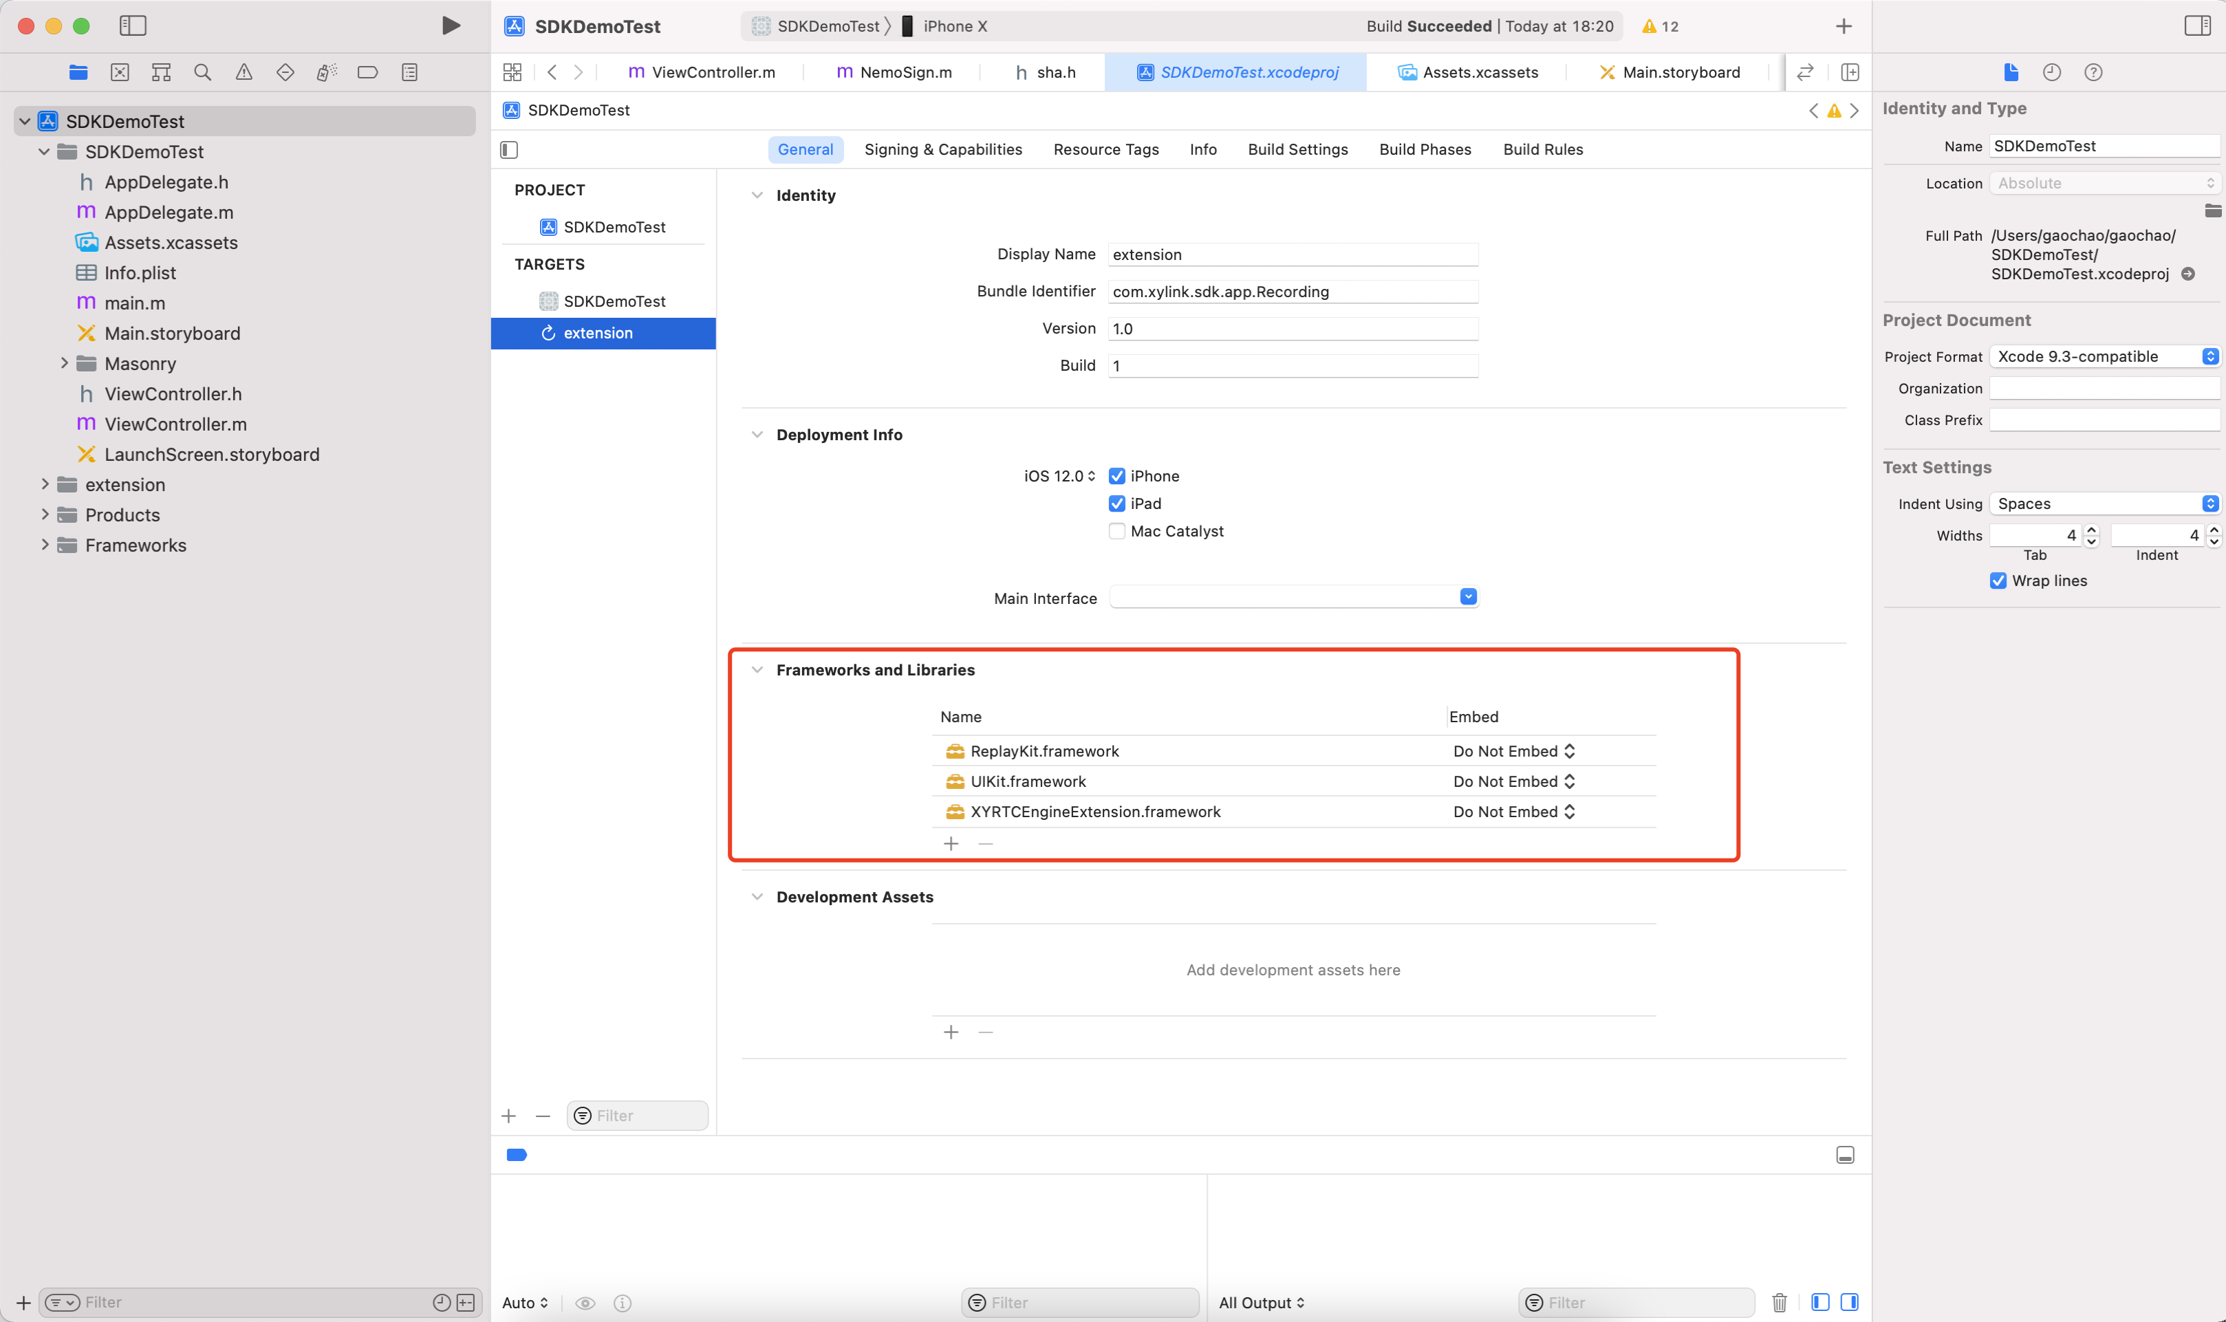Open the Main.storyboard editor tab
The image size is (2226, 1322).
[x=1669, y=72]
